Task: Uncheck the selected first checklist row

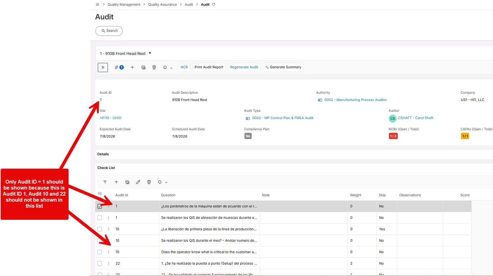Action: pos(100,206)
